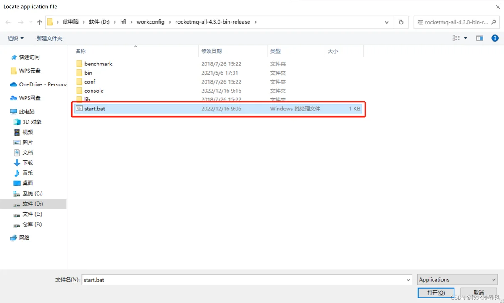Image resolution: width=504 pixels, height=303 pixels.
Task: Click the 新建文件夹 (New folder) toolbar item
Action: coord(49,38)
